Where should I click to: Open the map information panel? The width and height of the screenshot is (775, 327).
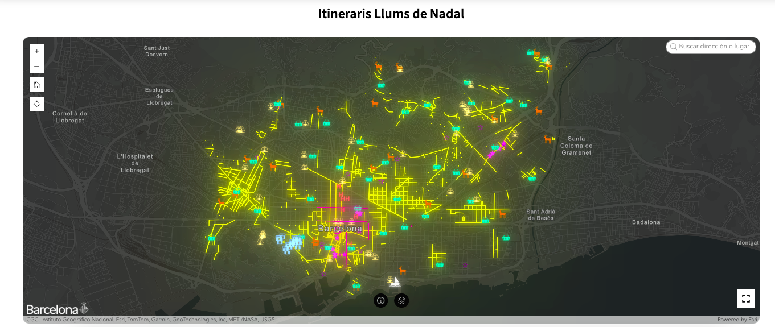381,300
